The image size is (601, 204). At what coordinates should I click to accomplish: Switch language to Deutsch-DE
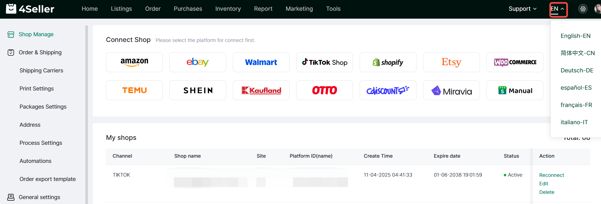pyautogui.click(x=577, y=70)
